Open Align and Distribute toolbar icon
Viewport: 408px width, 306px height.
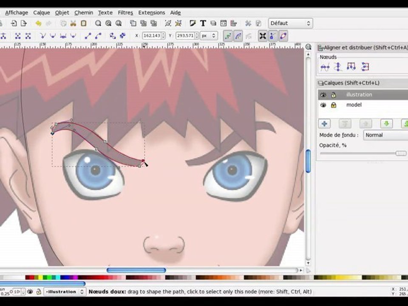(233, 23)
